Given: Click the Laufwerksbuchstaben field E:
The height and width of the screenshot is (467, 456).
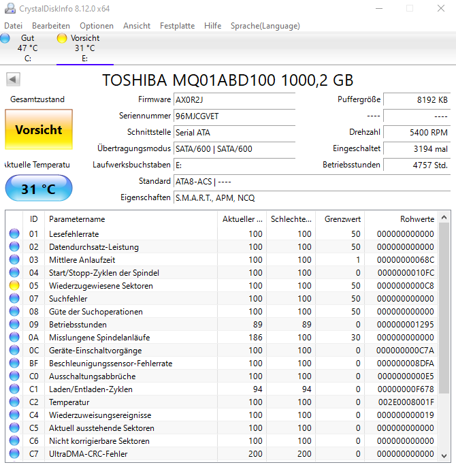Looking at the screenshot, I should coord(234,165).
